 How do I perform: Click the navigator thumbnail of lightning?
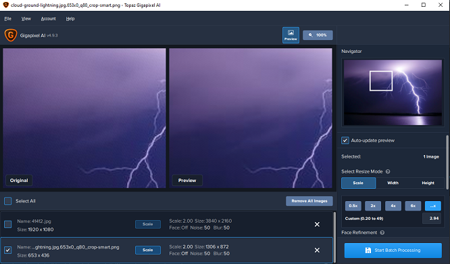(x=393, y=92)
